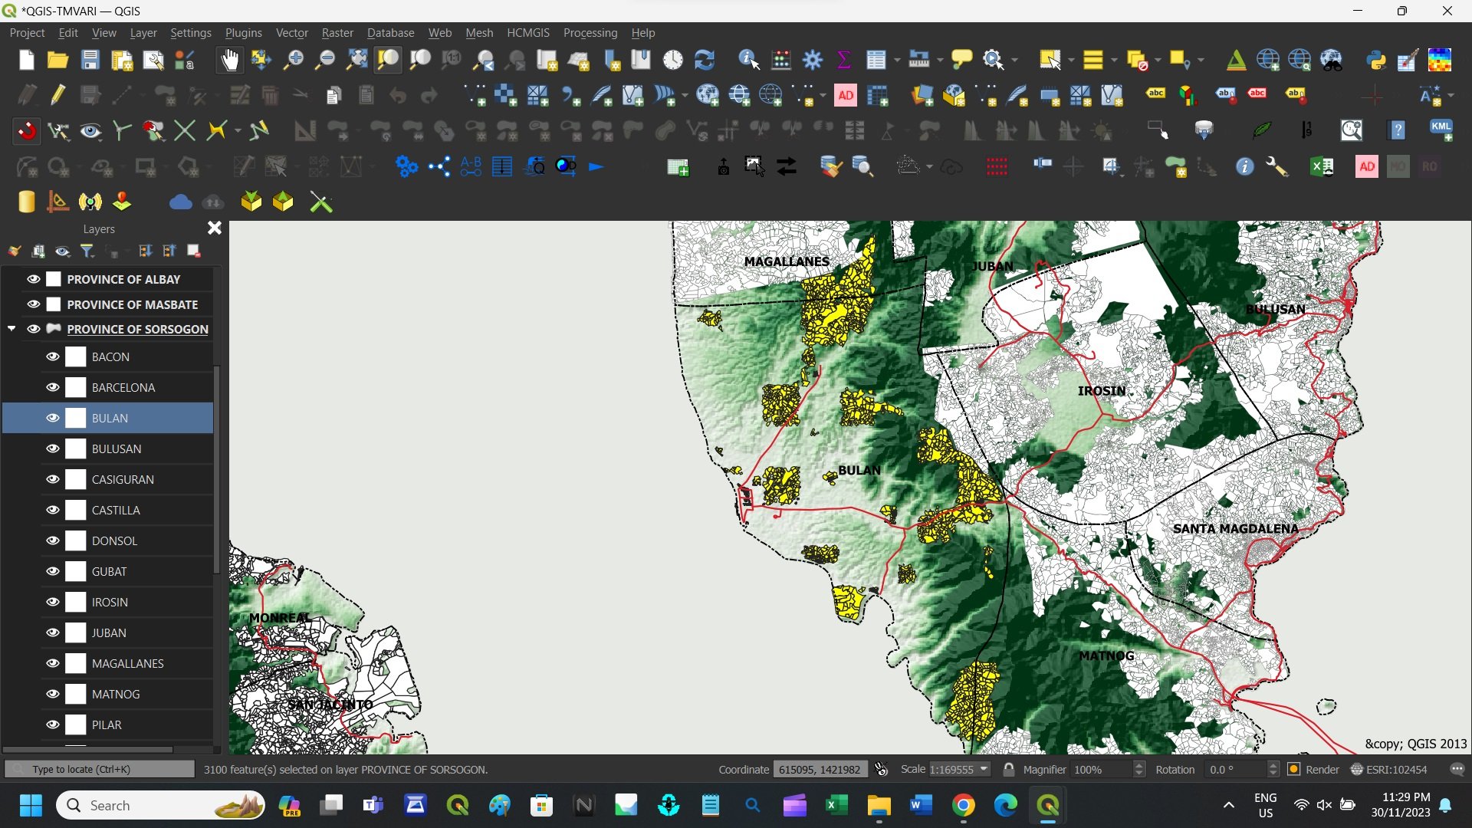Hide the BULAN layer with its eye icon

coord(53,418)
